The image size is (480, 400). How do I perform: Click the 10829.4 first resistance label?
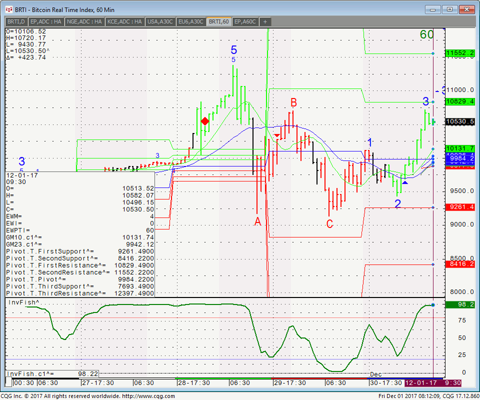point(460,101)
